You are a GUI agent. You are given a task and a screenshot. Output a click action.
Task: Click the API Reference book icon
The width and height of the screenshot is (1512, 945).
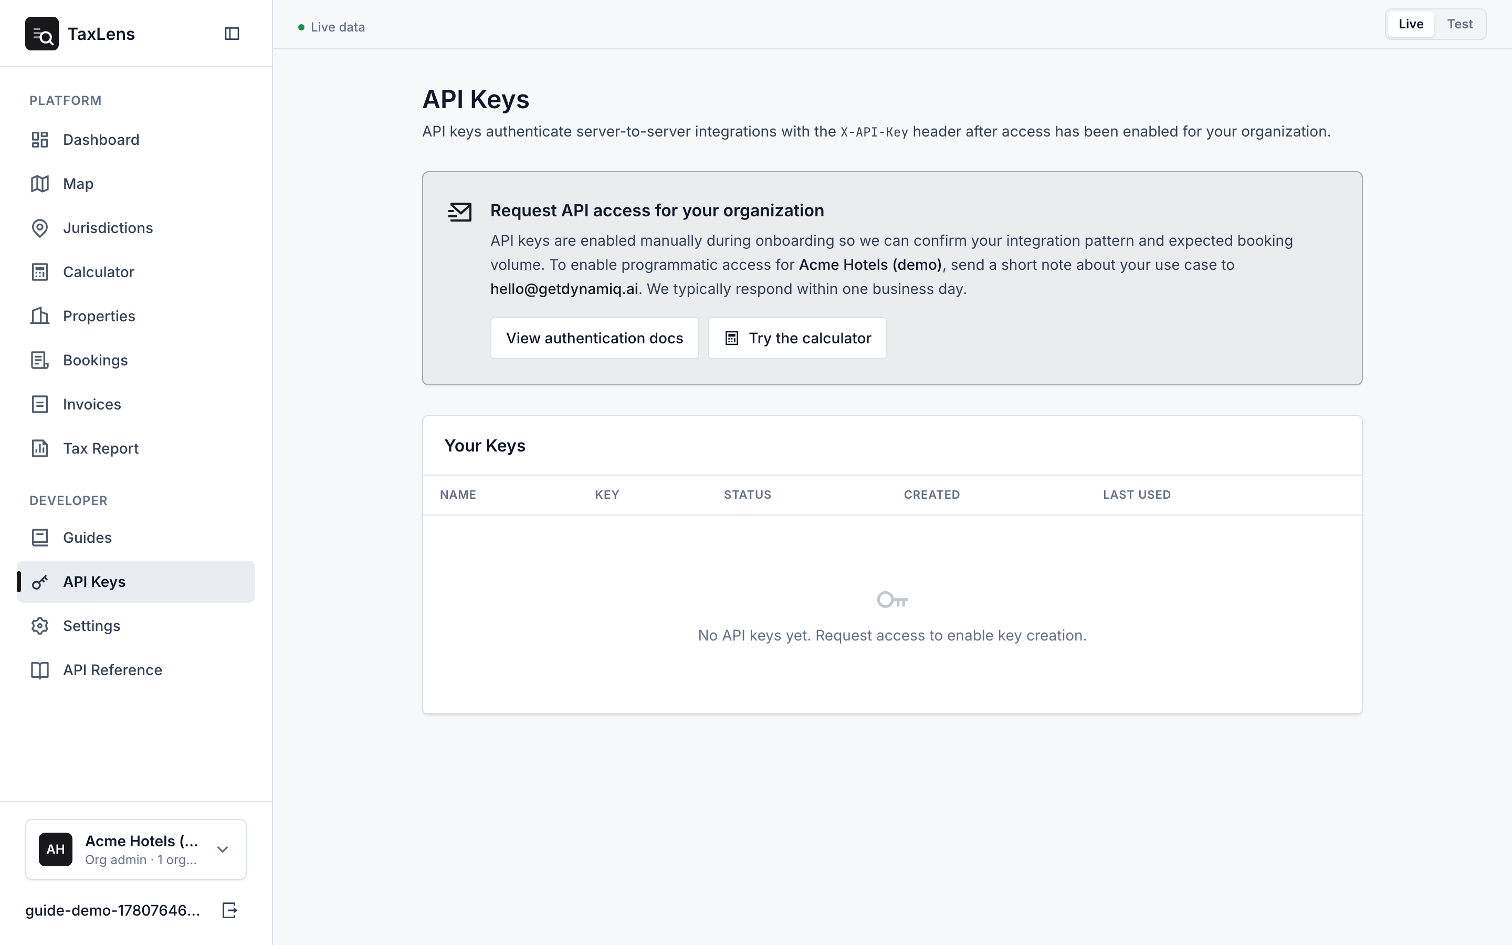pyautogui.click(x=40, y=670)
